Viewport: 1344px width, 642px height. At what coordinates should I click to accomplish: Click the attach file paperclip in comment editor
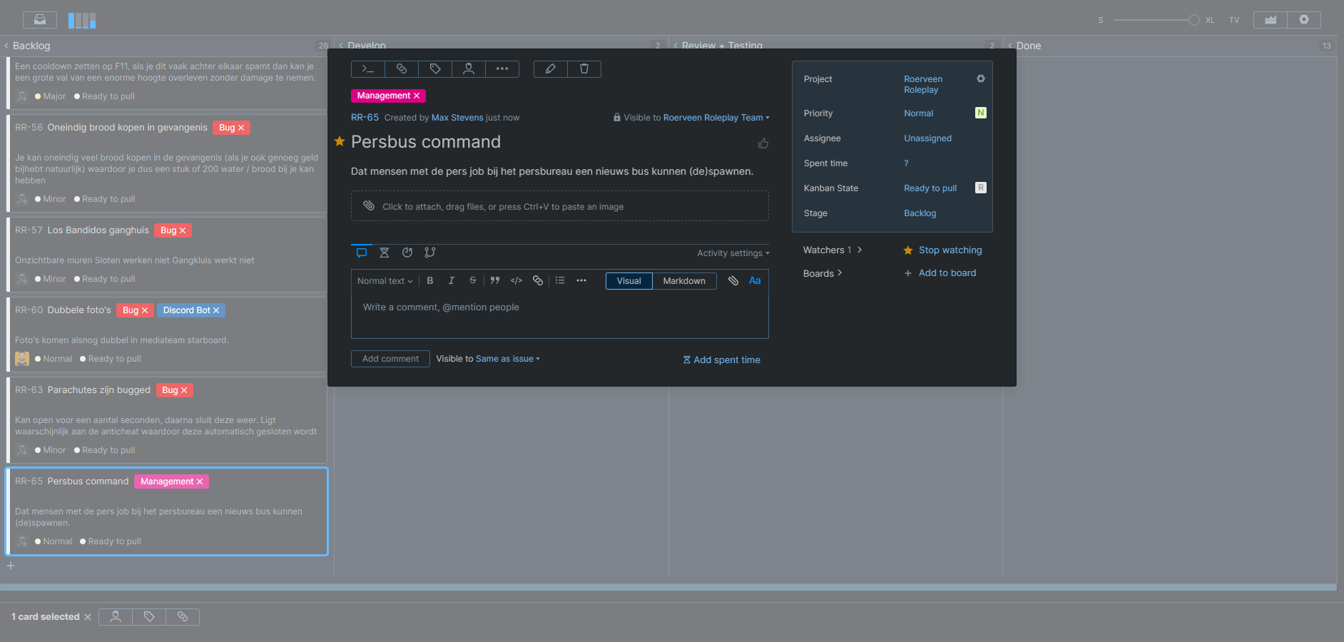pos(733,281)
